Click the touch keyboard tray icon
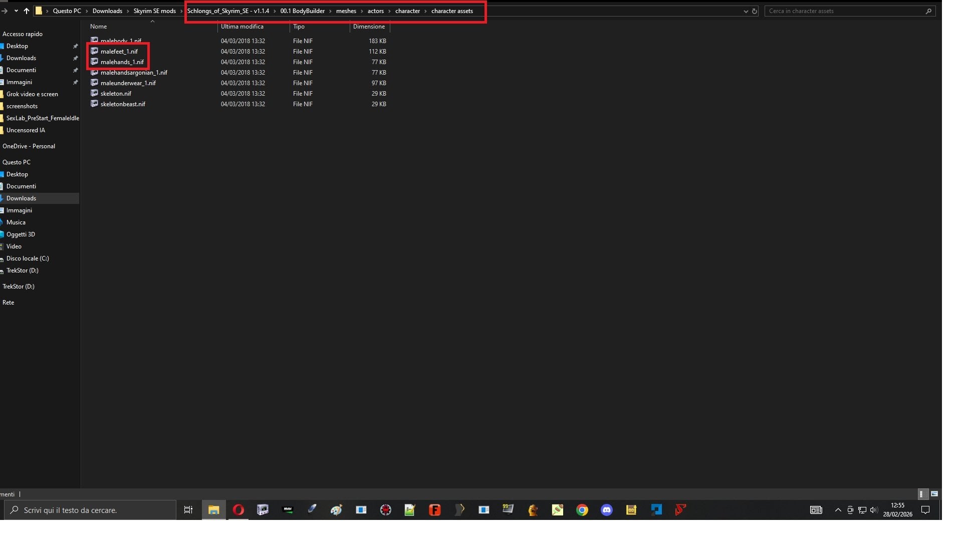This screenshot has width=962, height=541. (x=816, y=510)
